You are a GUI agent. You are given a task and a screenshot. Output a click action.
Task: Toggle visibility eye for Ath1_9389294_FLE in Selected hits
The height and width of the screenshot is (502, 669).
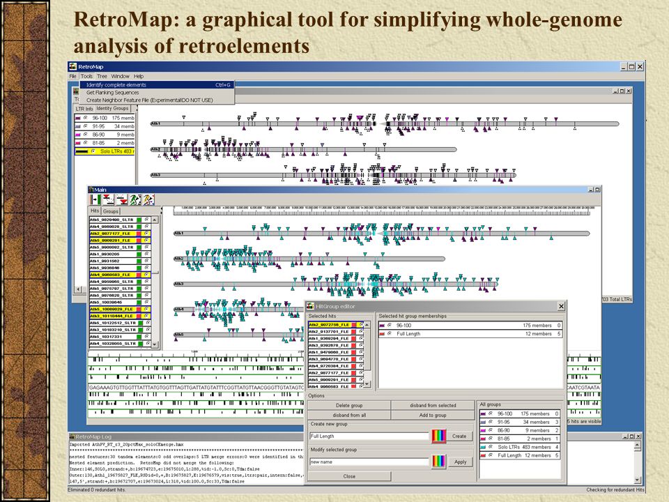361,339
